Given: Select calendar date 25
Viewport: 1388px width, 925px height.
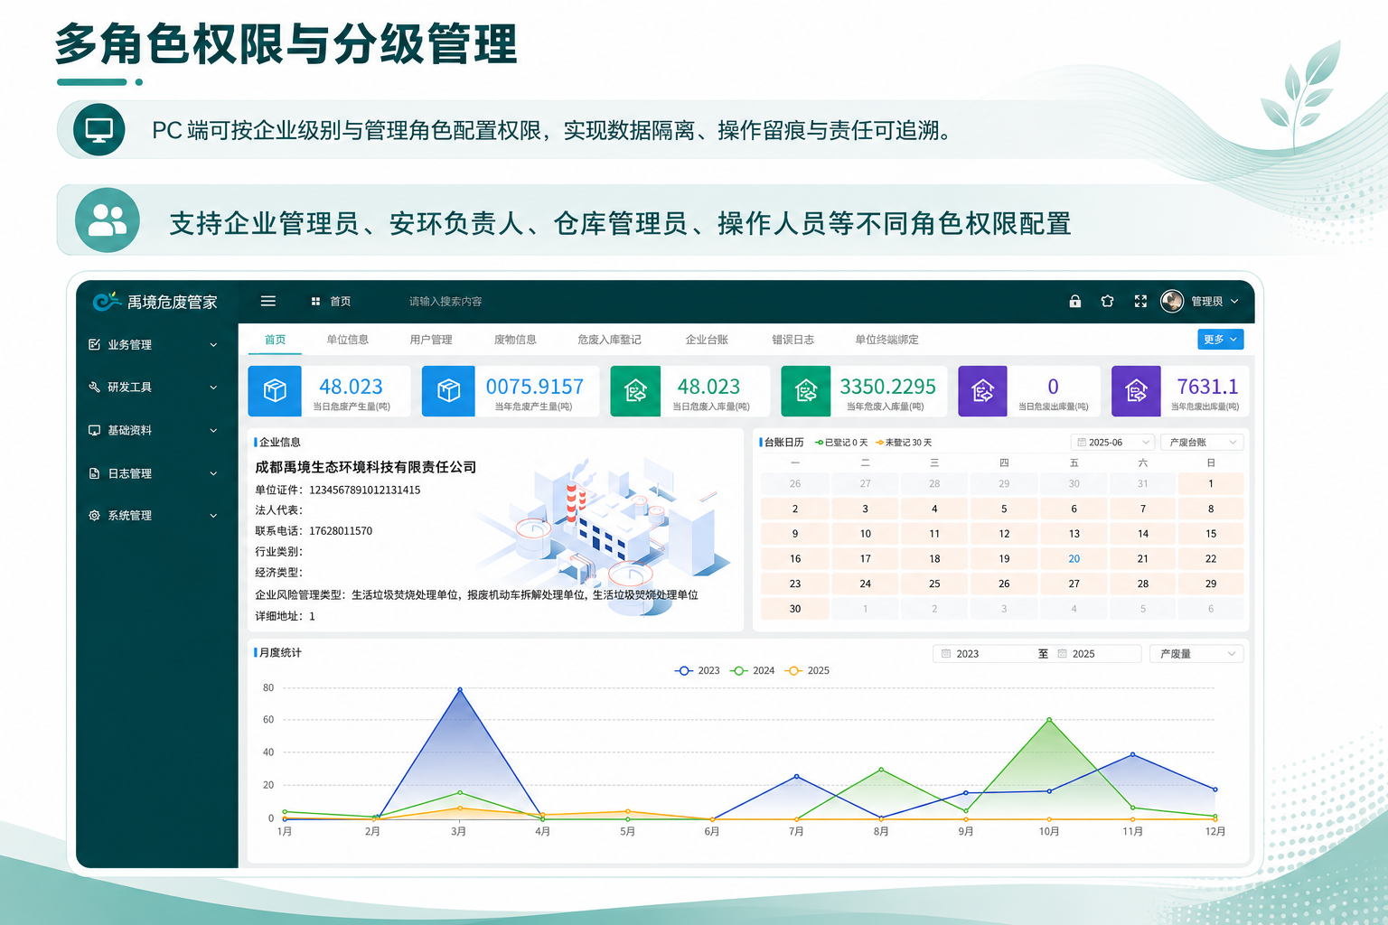Looking at the screenshot, I should (x=934, y=584).
